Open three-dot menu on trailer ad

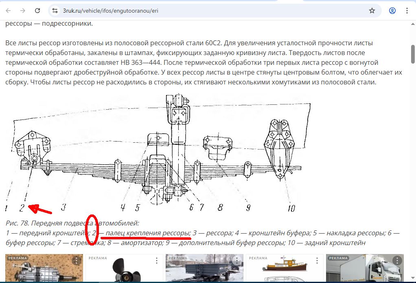pyautogui.click(x=236, y=260)
